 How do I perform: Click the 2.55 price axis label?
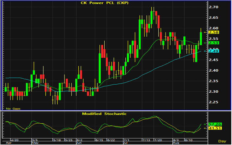click(214, 39)
